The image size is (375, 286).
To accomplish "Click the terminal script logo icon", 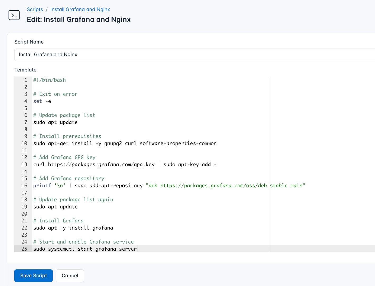I will pyautogui.click(x=14, y=15).
